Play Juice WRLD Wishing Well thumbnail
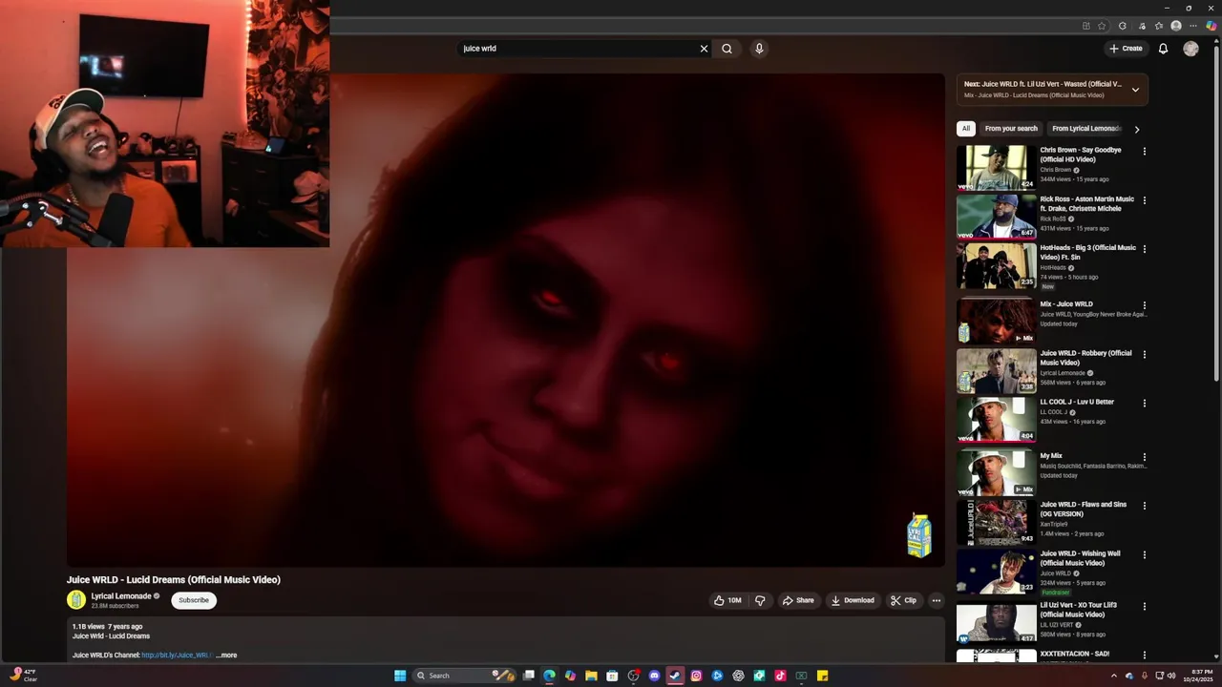Viewport: 1222px width, 687px height. click(996, 572)
